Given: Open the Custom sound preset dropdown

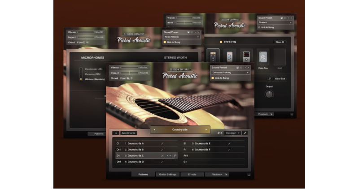Looking at the screenshot, I should 275,22.
